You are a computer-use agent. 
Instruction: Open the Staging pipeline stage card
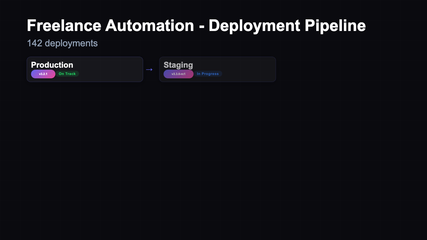pyautogui.click(x=218, y=69)
